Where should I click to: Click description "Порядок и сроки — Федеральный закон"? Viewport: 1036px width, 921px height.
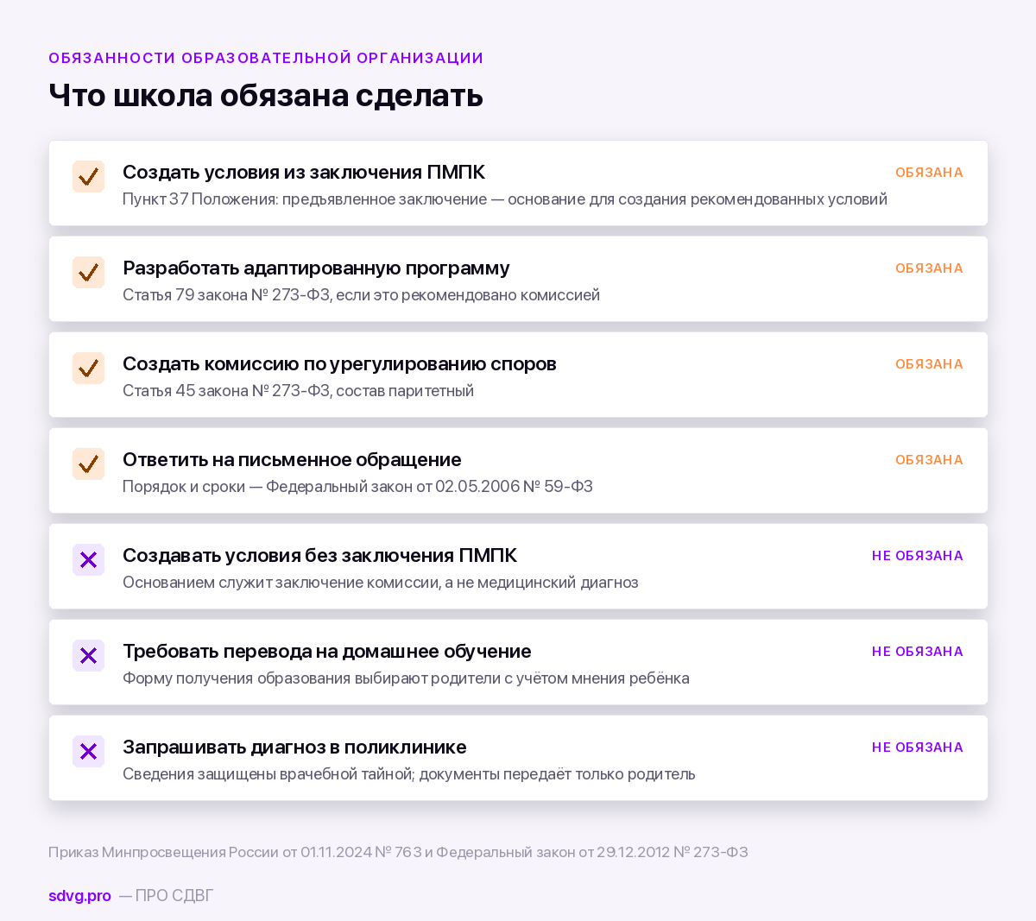[357, 487]
